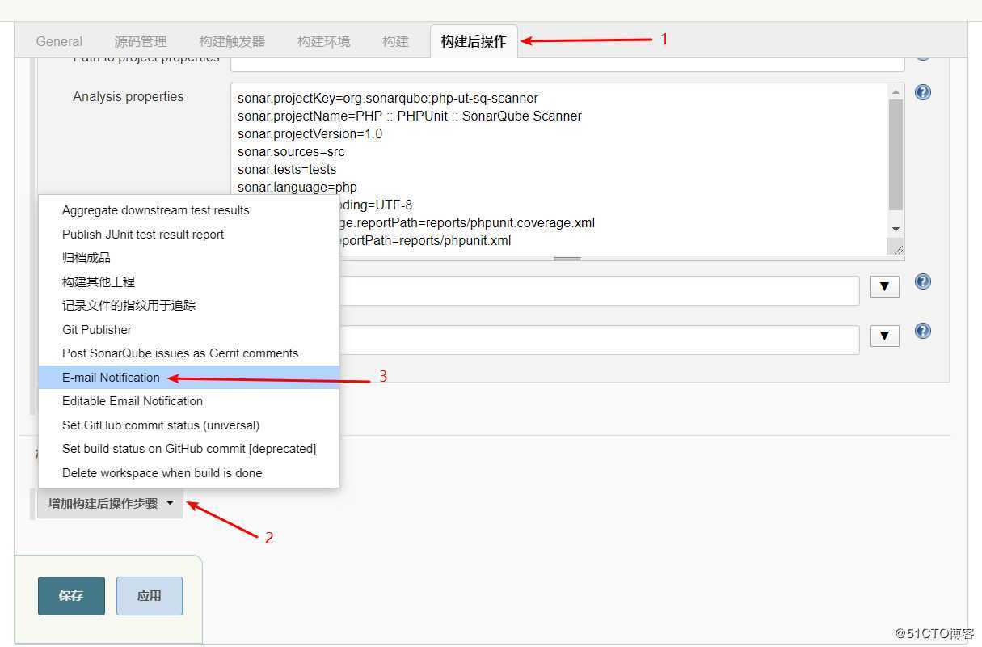
Task: Click the first input field below textarea
Action: [598, 291]
